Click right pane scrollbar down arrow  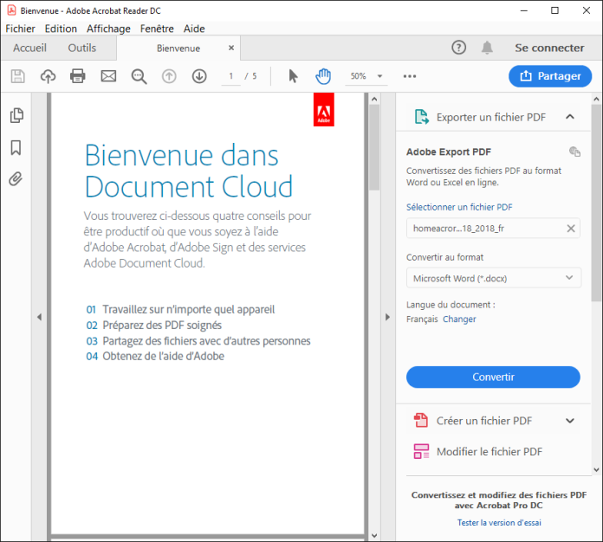596,469
